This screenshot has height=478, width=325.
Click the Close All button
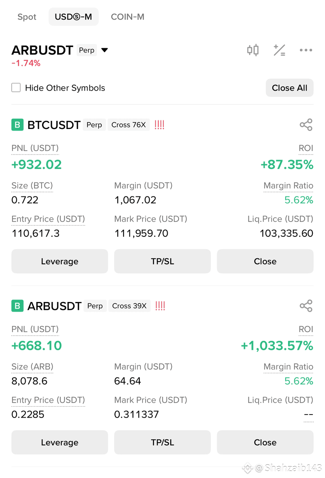click(290, 88)
